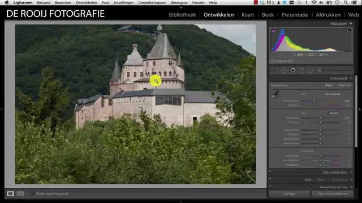Screen dimensions: 362x203
Task: Switch to Loupe view mode
Action: click(10, 194)
